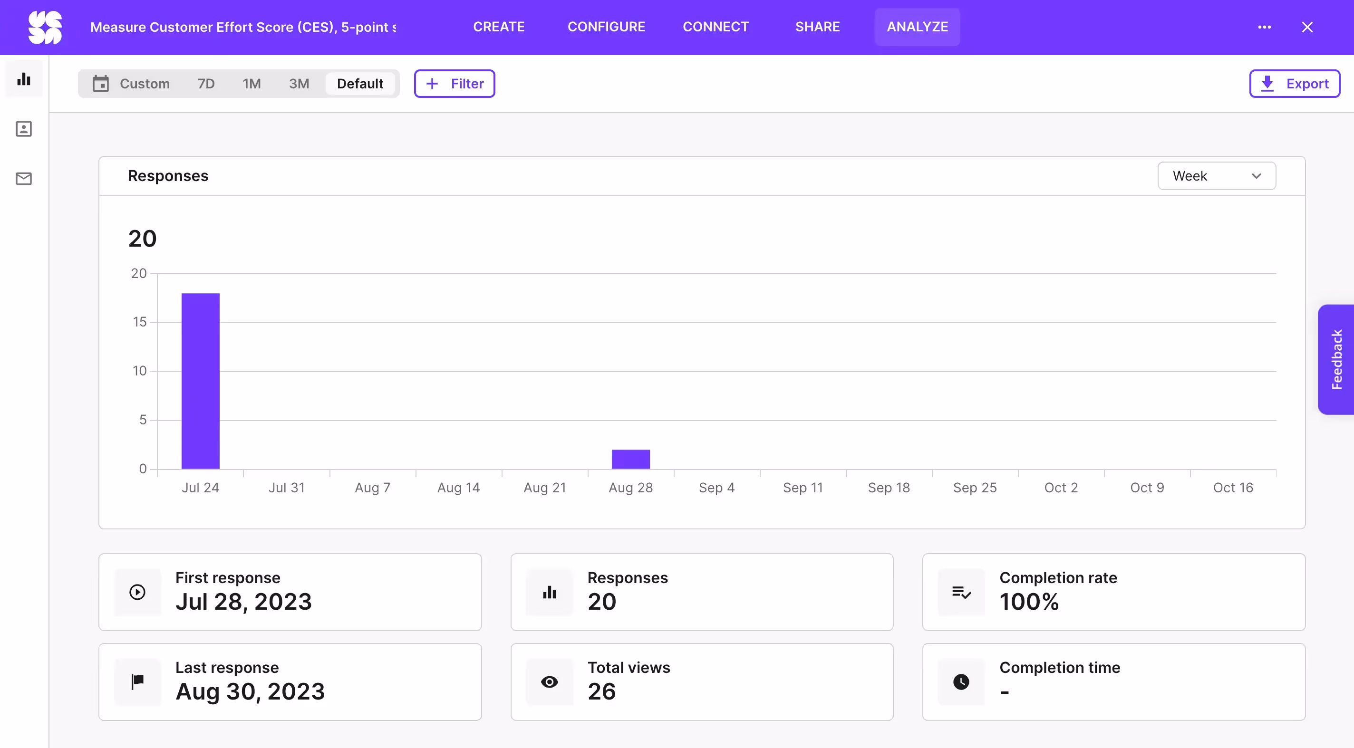Screen dimensions: 1354x748
Task: Export the results with the Export button
Action: [x=1295, y=84]
